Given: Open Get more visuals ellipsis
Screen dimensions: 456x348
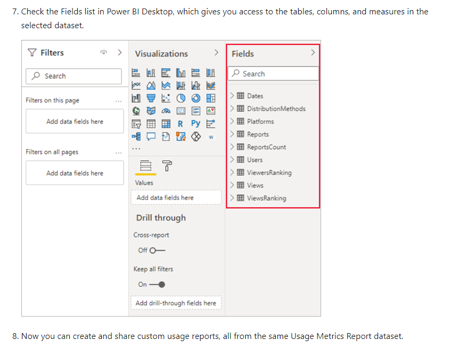Looking at the screenshot, I should 136,148.
